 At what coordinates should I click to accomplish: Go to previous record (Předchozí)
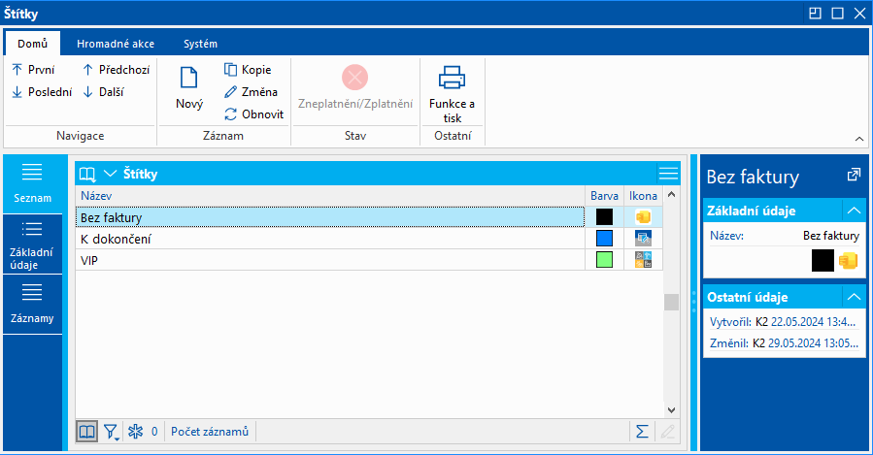click(116, 70)
